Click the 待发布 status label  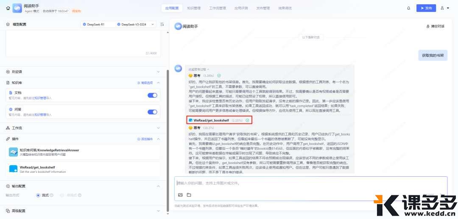[76, 11]
